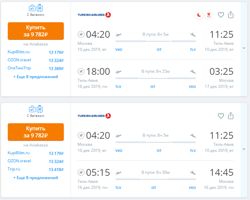Image resolution: width=250 pixels, height=200 pixels.
Task: Share the first ticket via share icon
Action: [231, 15]
